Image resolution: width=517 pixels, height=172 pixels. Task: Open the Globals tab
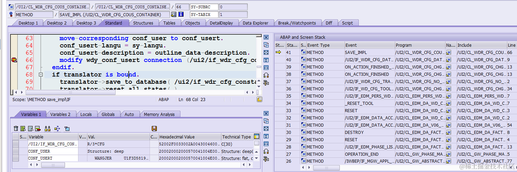click(x=108, y=114)
